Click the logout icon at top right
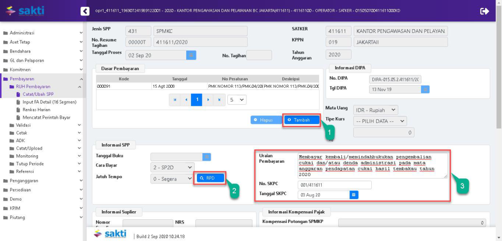Image resolution: width=502 pixels, height=241 pixels. tap(484, 11)
